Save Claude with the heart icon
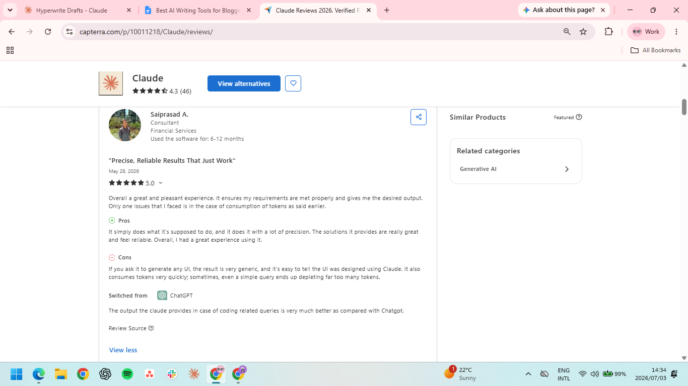688x386 pixels. pyautogui.click(x=293, y=83)
